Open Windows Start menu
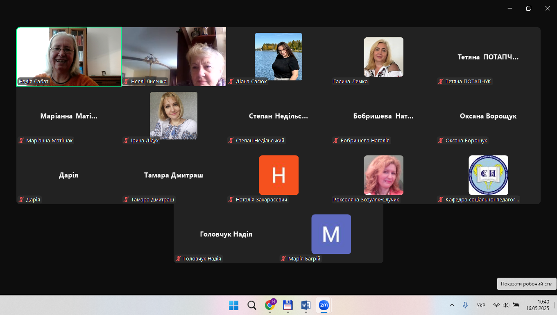The height and width of the screenshot is (315, 557). (233, 305)
